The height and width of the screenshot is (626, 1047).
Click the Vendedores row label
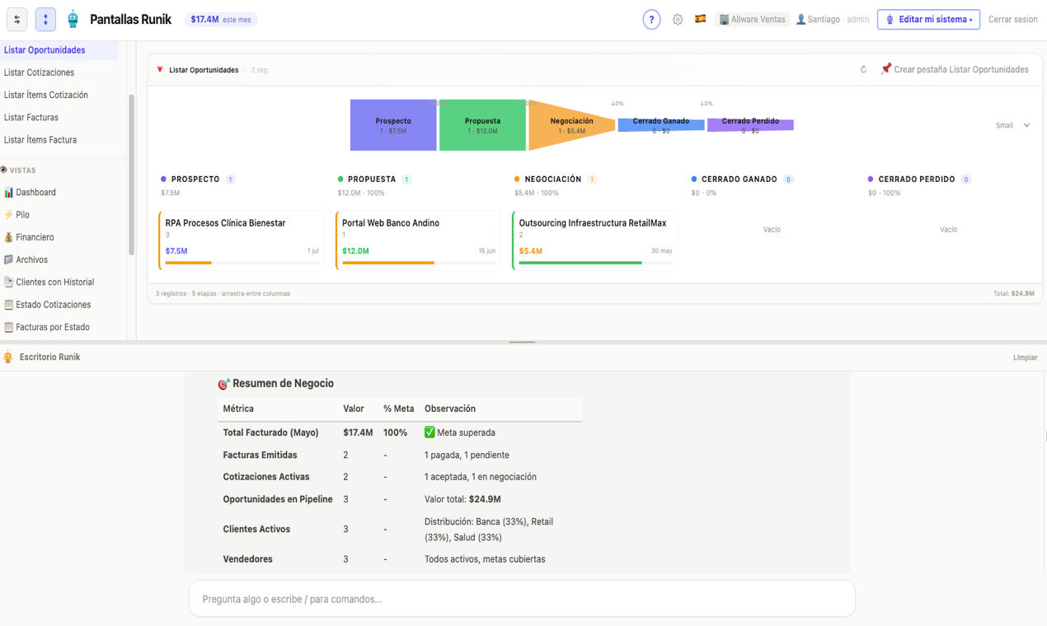pyautogui.click(x=247, y=559)
